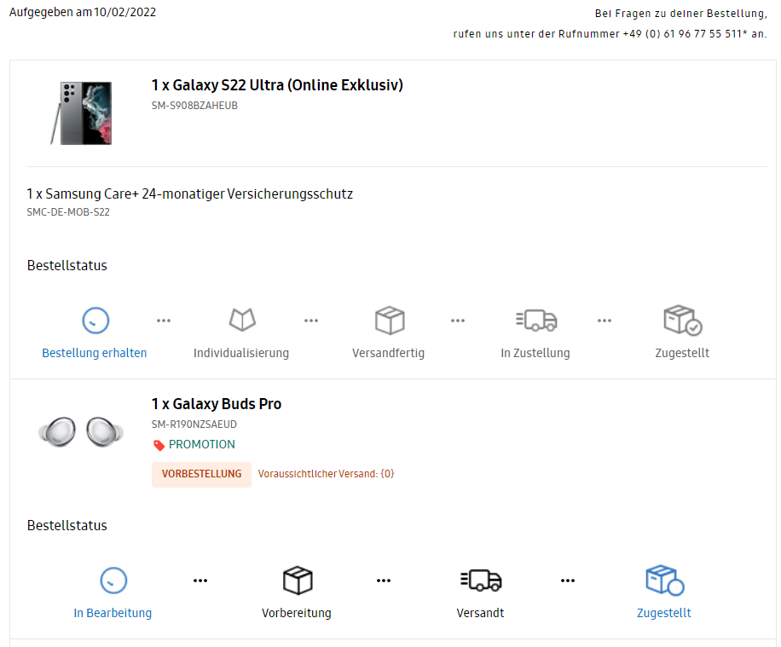Screen dimensions: 781x647
Task: Select the In Bearbeitung status label
Action: (113, 613)
